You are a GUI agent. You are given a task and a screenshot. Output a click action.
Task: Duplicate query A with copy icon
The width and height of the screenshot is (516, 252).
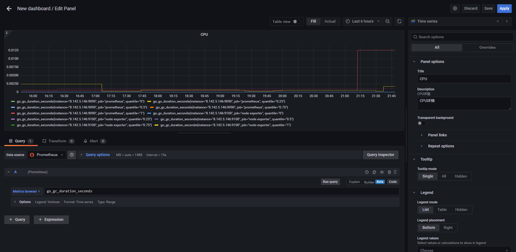click(374, 172)
